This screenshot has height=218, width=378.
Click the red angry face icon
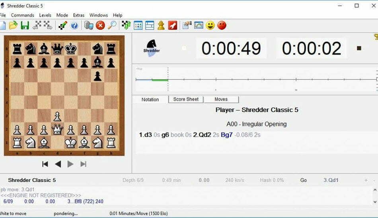click(222, 25)
